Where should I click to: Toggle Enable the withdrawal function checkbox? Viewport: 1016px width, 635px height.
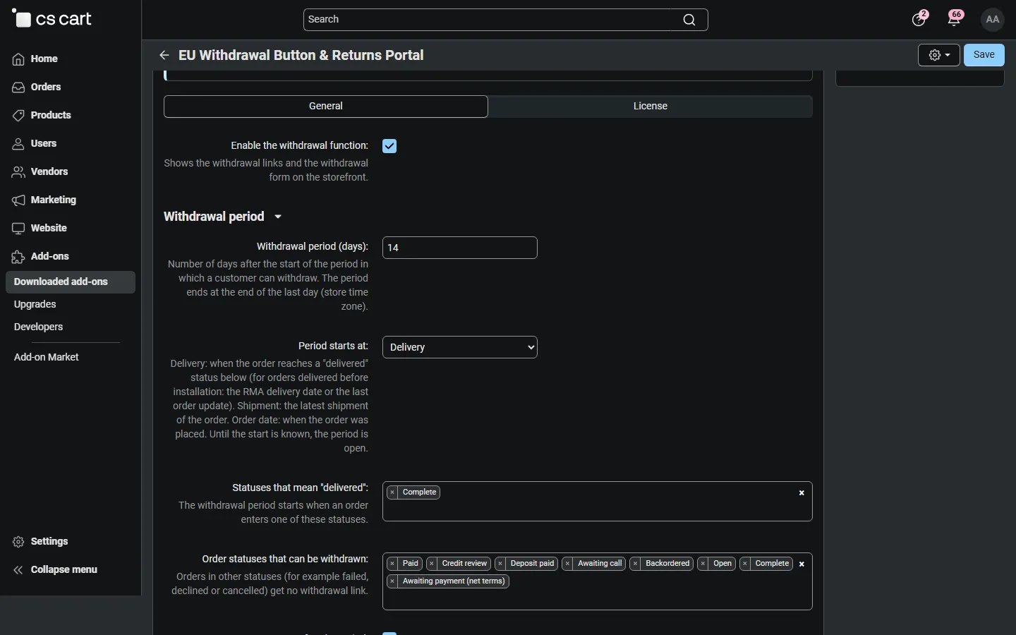389,146
